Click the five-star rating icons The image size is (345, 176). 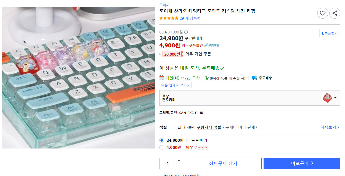tap(169, 18)
